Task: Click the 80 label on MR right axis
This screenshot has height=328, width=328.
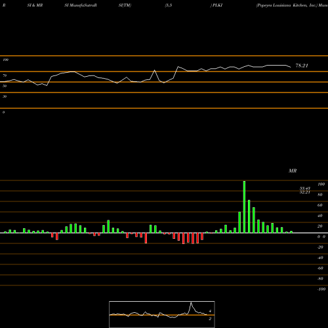Action: click(x=320, y=195)
